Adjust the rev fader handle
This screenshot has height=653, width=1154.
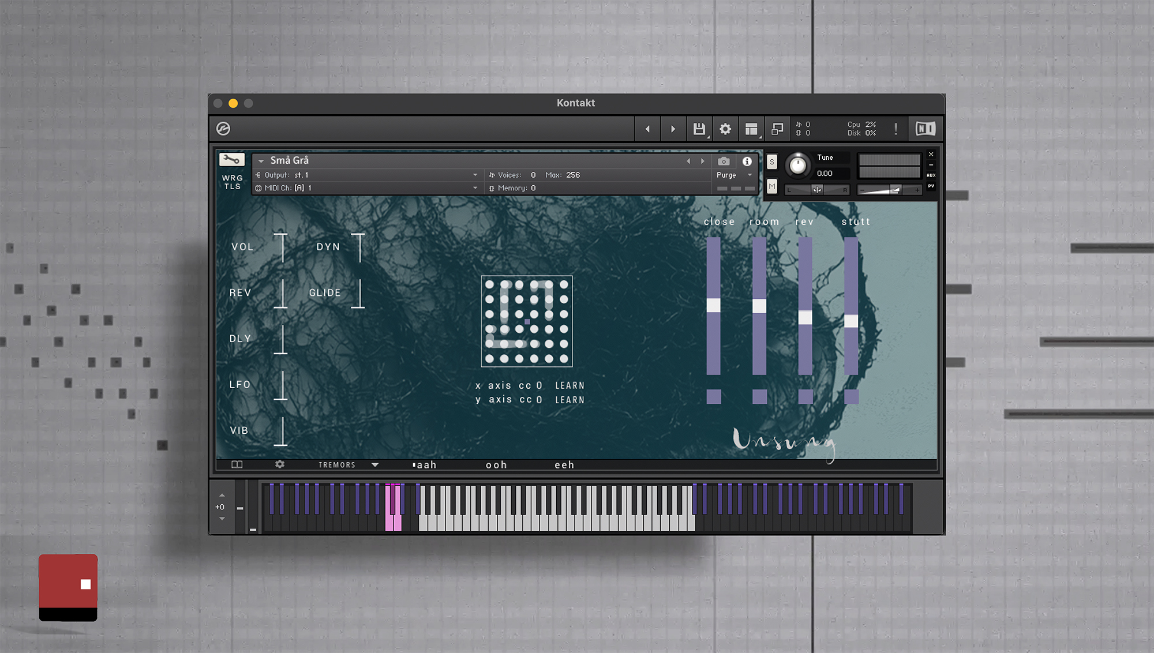click(805, 317)
